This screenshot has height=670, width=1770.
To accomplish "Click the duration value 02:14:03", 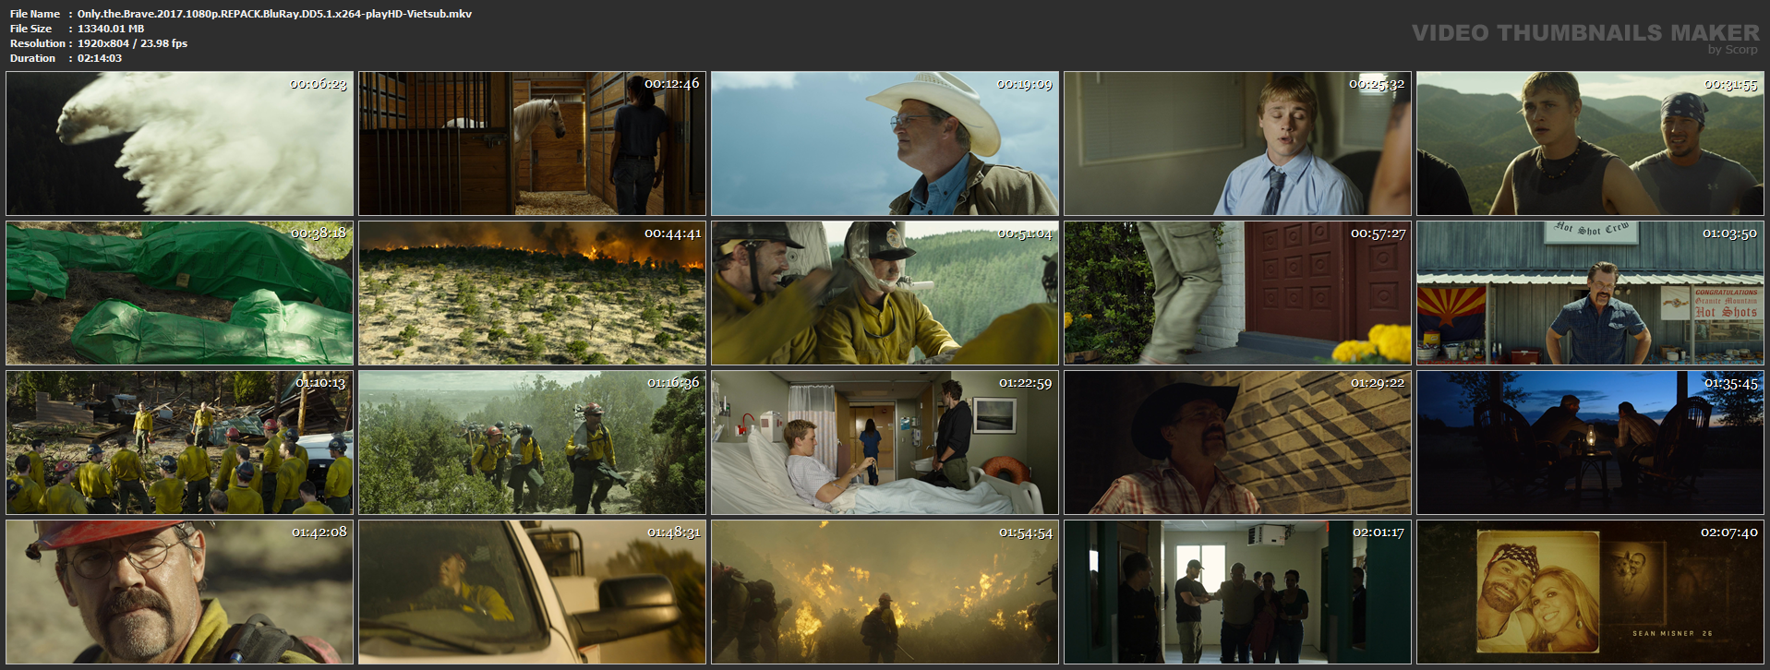I will [100, 58].
